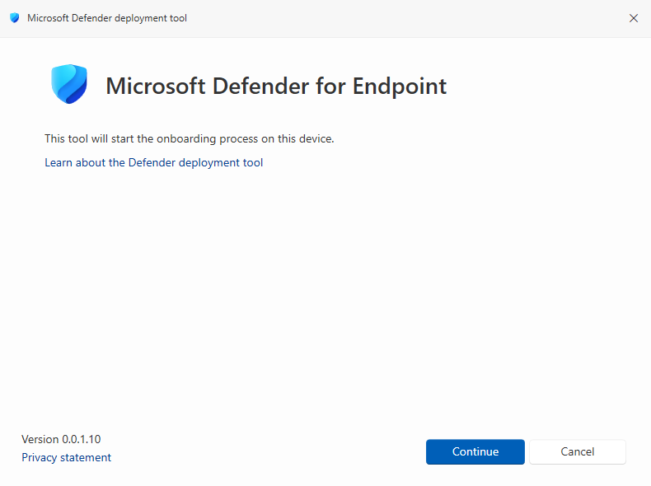Select the Version 0.0.1.10 text
Screen dimensions: 651x486
pyautogui.click(x=61, y=439)
